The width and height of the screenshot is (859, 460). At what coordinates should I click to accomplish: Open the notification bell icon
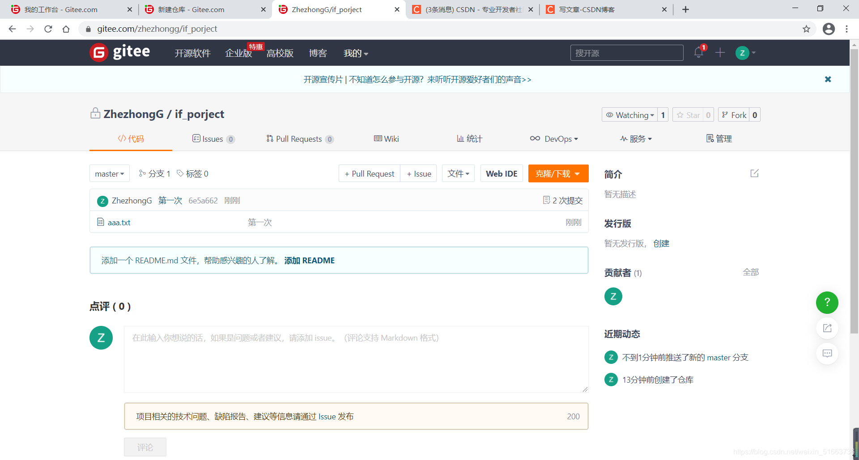point(698,53)
